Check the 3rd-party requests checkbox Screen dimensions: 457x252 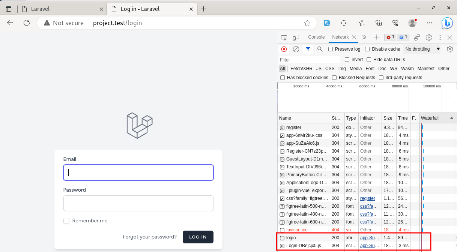(381, 78)
